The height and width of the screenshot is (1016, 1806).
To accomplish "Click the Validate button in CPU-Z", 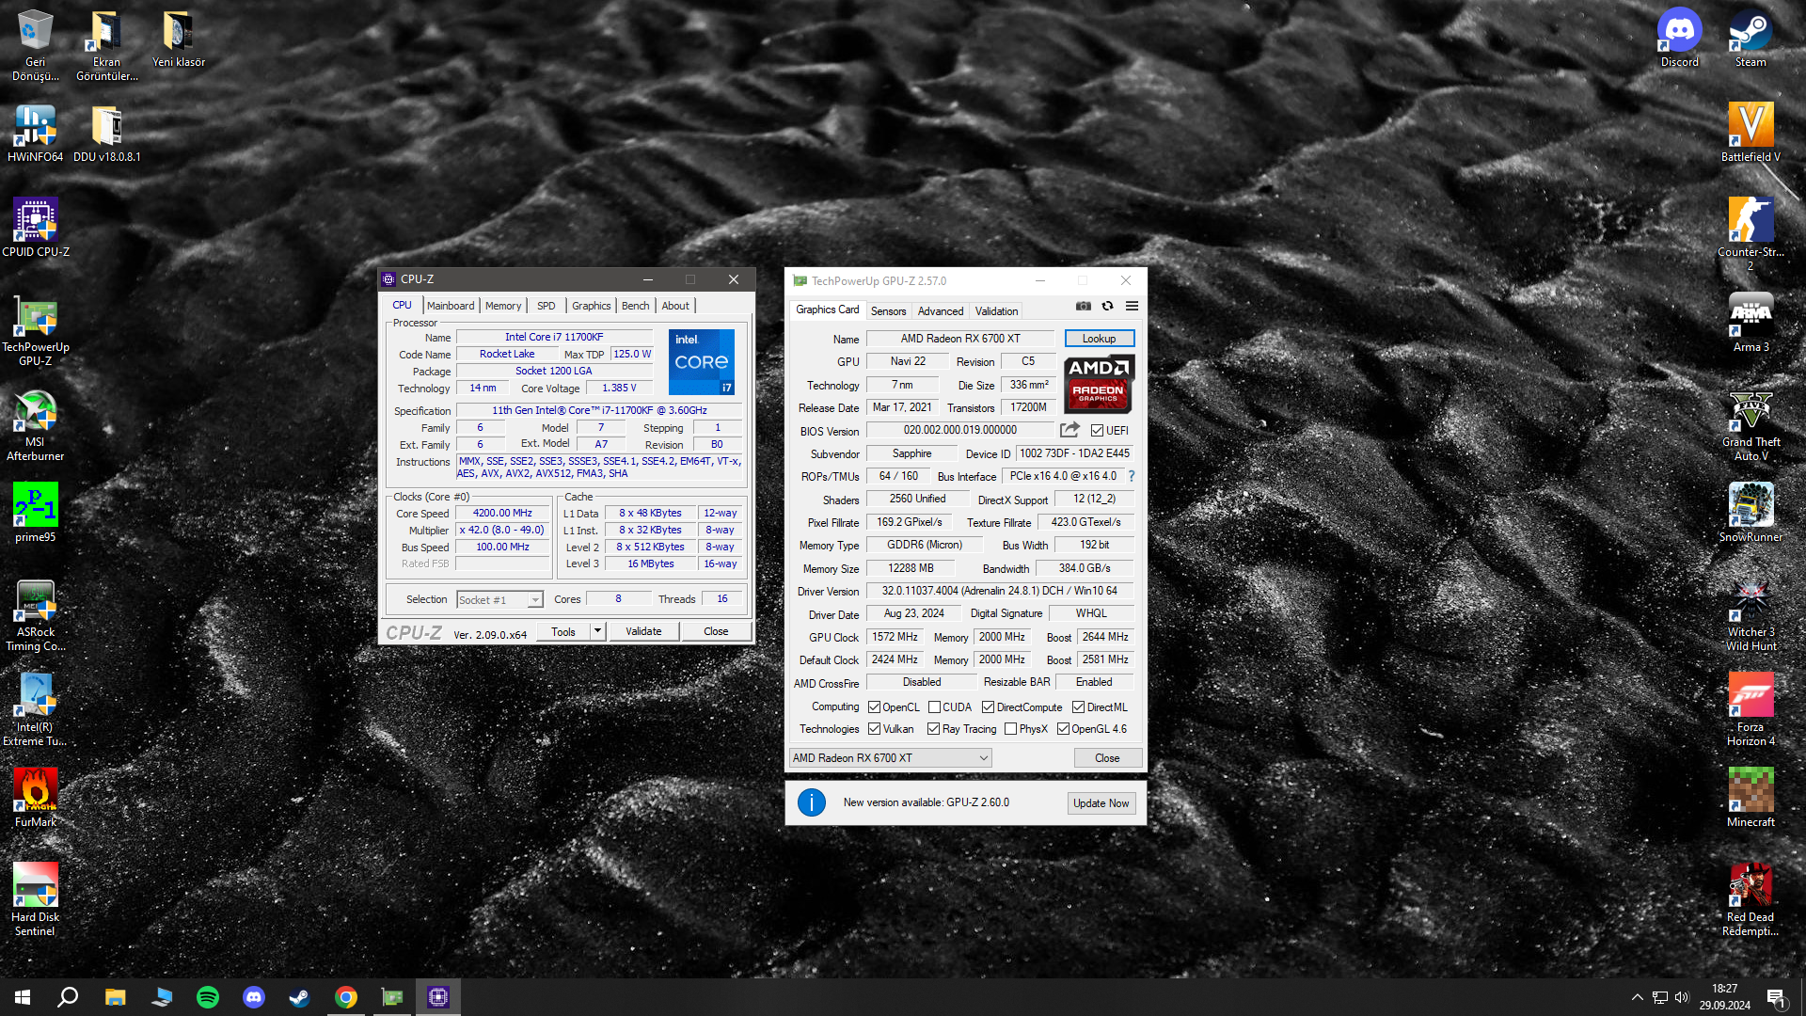I will pos(643,631).
